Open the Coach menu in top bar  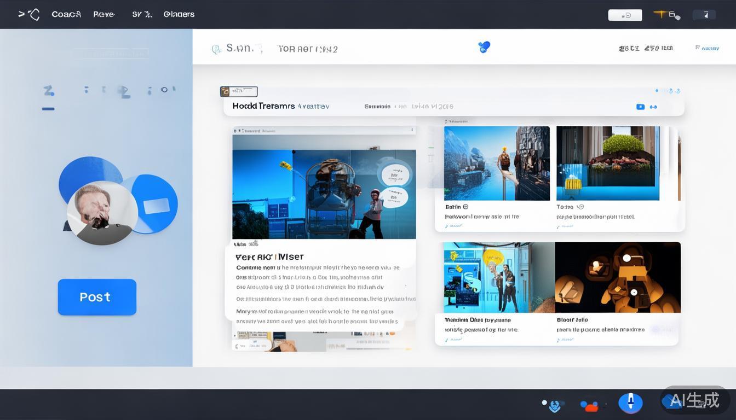click(x=66, y=14)
